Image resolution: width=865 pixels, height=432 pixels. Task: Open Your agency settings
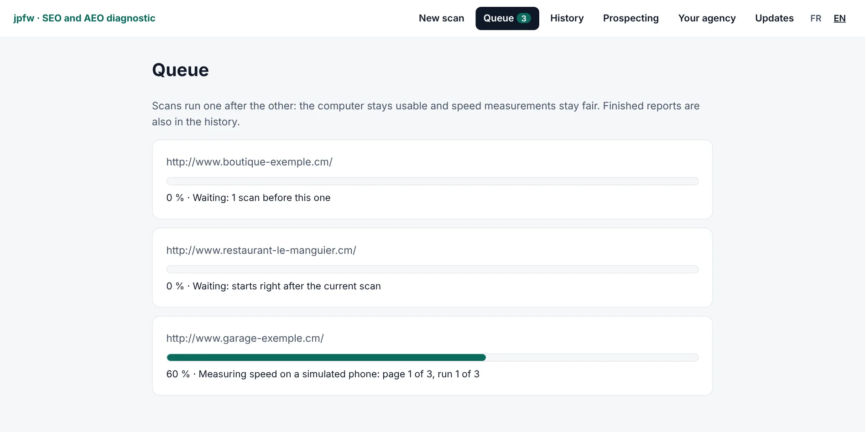pyautogui.click(x=707, y=18)
